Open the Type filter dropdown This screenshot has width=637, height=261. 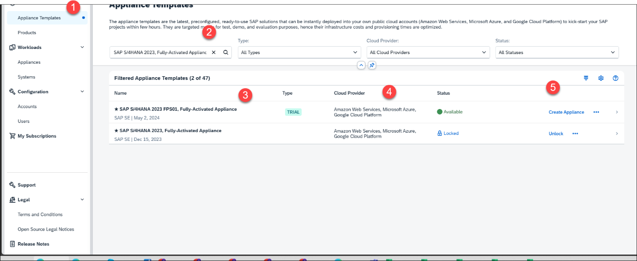tap(299, 53)
